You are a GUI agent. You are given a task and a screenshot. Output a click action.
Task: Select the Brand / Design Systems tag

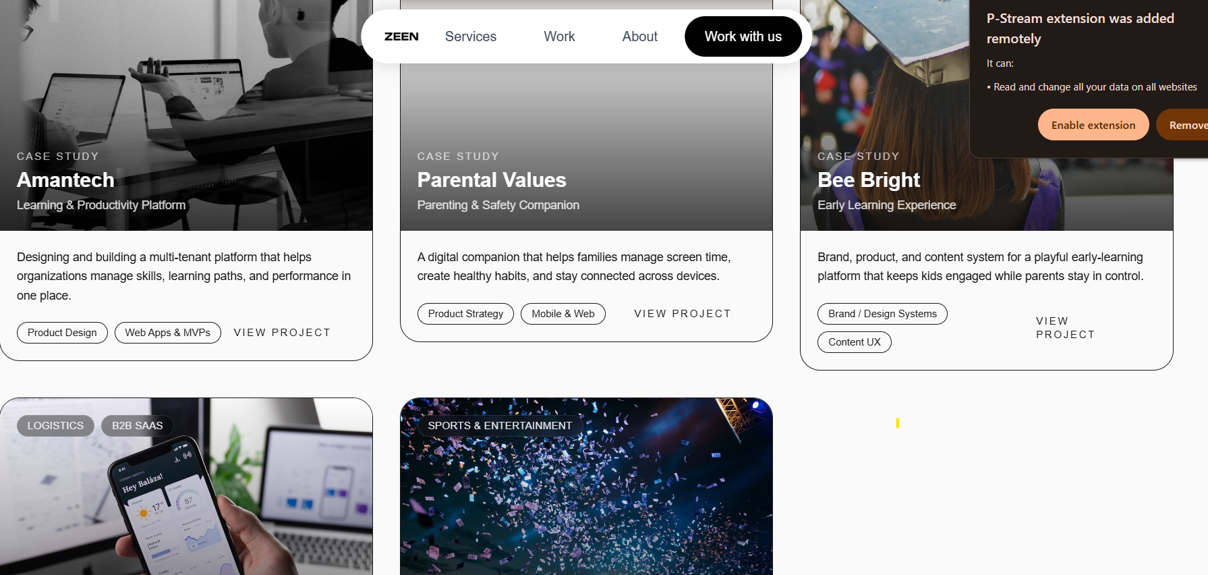click(882, 314)
